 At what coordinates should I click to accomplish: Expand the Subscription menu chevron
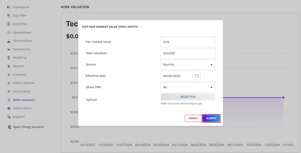(56, 108)
